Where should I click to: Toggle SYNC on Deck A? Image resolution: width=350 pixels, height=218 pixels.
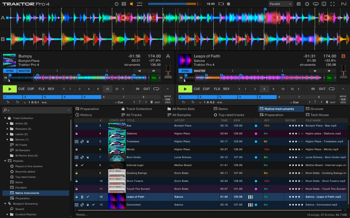point(10,71)
